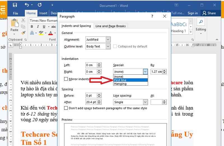Viewport: 224px width, 146px height.
Task: Select the Format Painter brush
Action: tap(23, 33)
